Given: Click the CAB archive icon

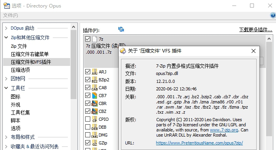Looking at the screenshot, I should [95, 88].
